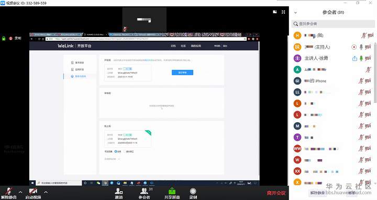The image size is (377, 200).
Task: Open video options arrow next to 启动视频
Action: click(46, 192)
